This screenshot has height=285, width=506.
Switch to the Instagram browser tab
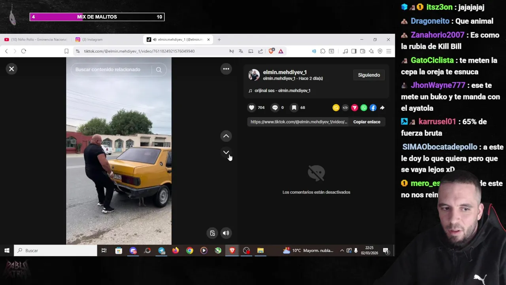(92, 40)
